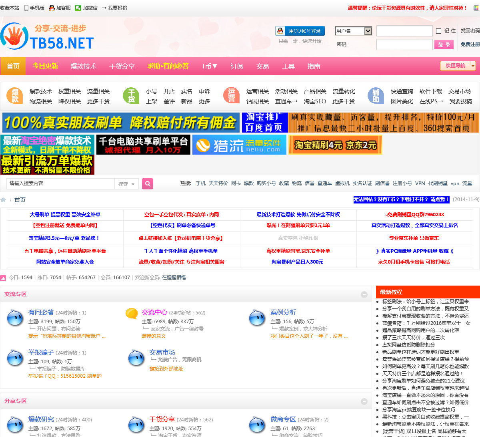
Task: Click the 交易市场 forum bubble icon
Action: [x=136, y=358]
